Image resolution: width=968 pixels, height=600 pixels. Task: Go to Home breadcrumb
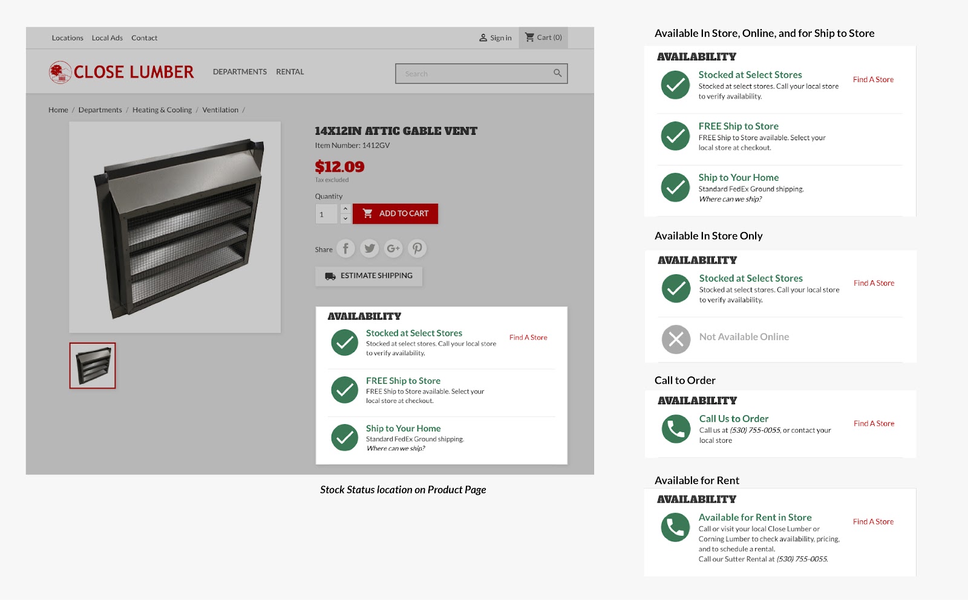pyautogui.click(x=58, y=110)
